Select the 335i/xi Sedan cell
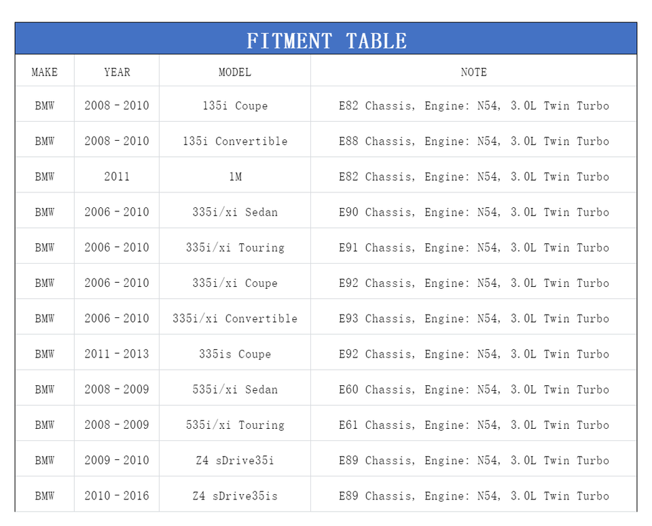This screenshot has height=526, width=652. pyautogui.click(x=235, y=212)
